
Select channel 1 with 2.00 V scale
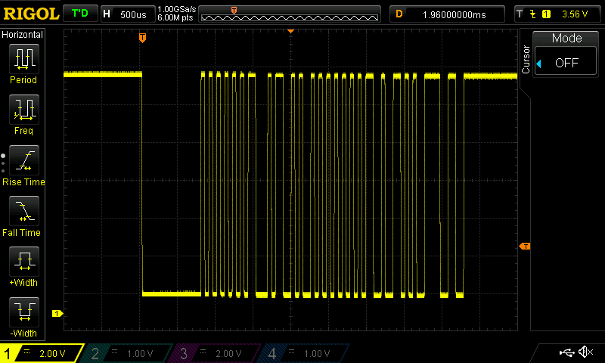click(x=42, y=353)
